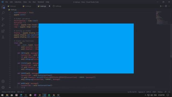Viewport: 172px width, 97px height.
Task: Open the Search view in activity bar
Action: (x=3, y=13)
